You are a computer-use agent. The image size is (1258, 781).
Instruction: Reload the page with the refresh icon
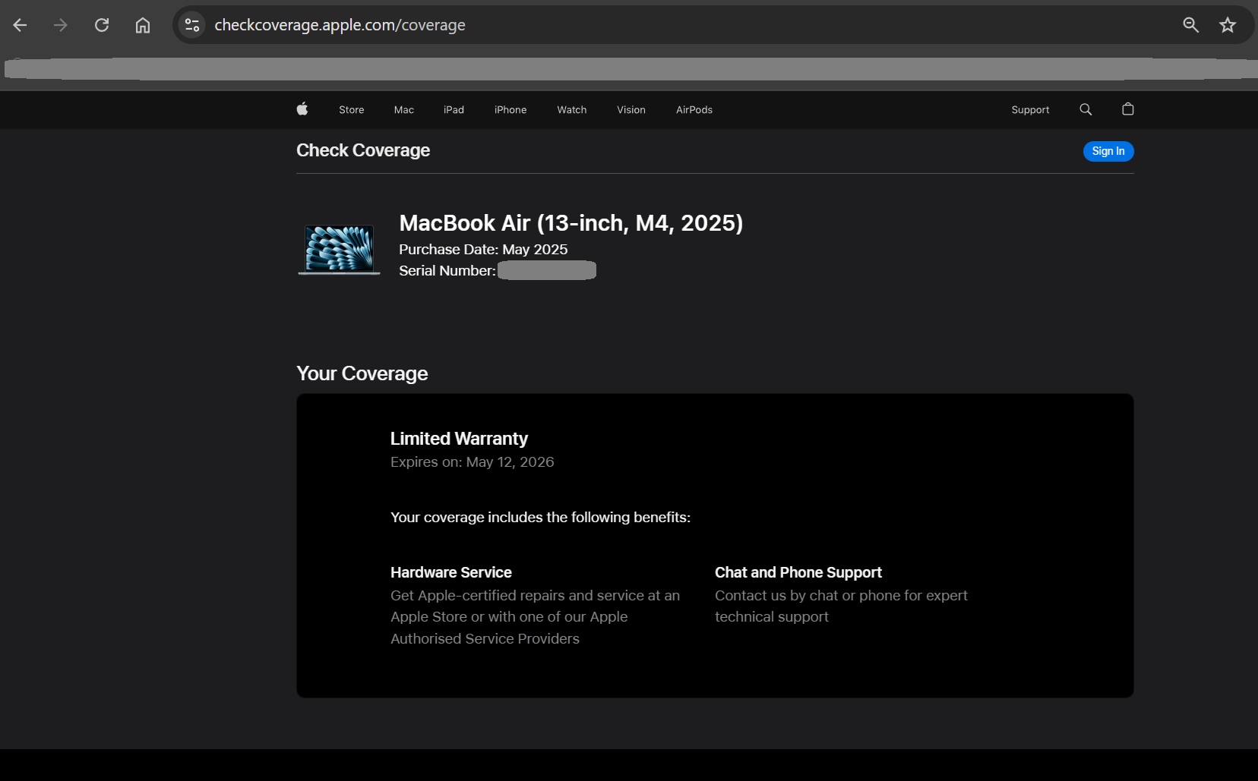[102, 25]
